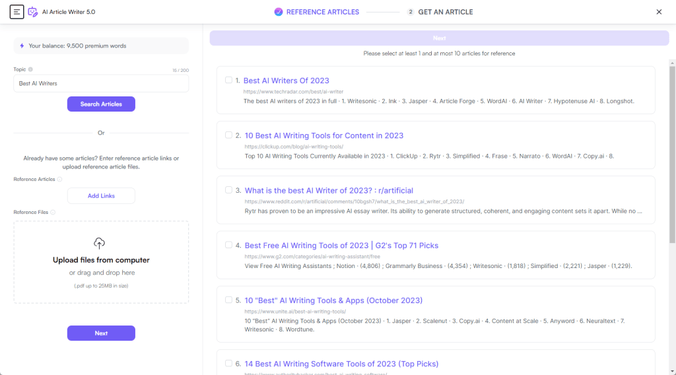Viewport: 676px width, 375px height.
Task: Click the g2.com categories URL text
Action: pyautogui.click(x=312, y=256)
